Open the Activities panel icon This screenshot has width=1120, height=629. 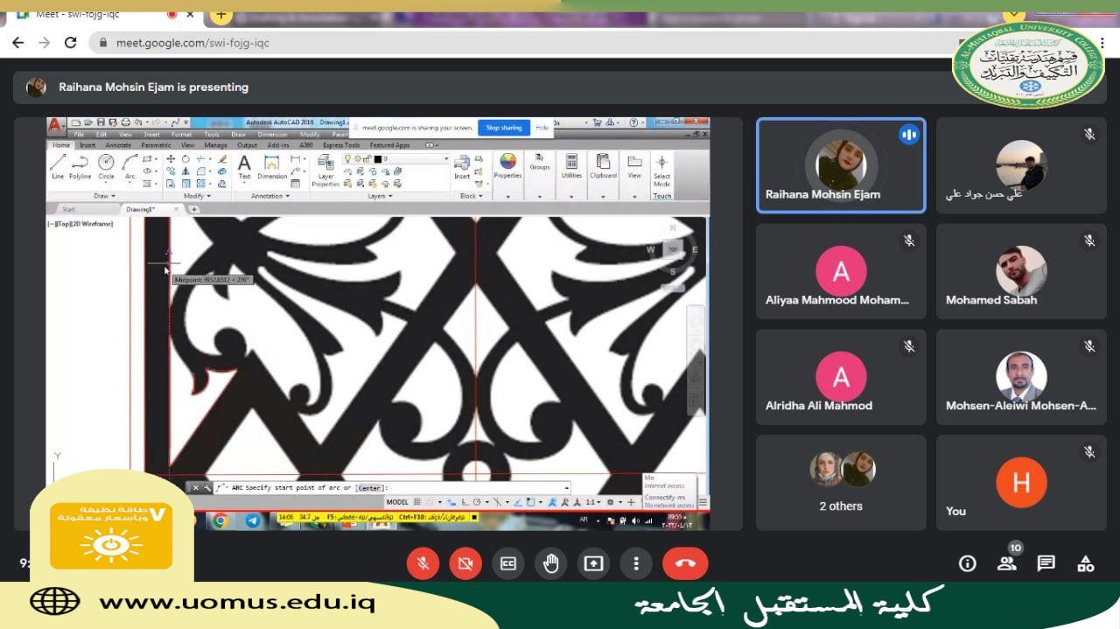coord(1085,563)
